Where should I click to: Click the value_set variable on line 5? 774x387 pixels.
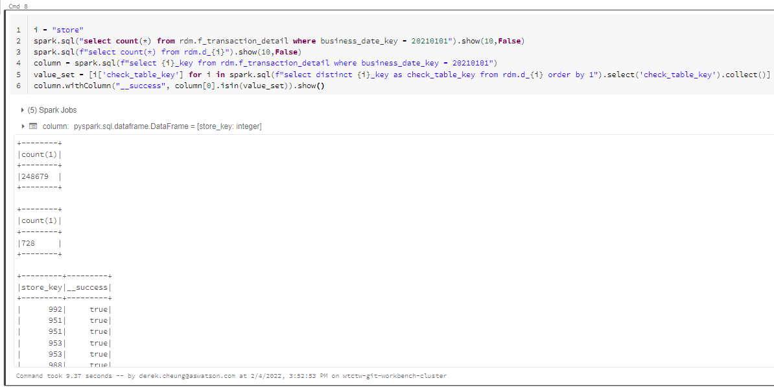[53, 73]
